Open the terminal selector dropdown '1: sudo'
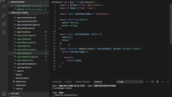This screenshot has width=172, height=97. [130, 82]
